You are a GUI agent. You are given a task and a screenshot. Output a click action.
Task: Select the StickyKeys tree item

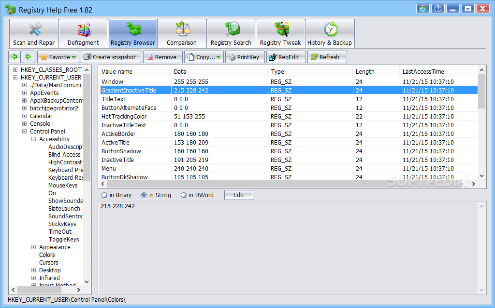pos(62,224)
